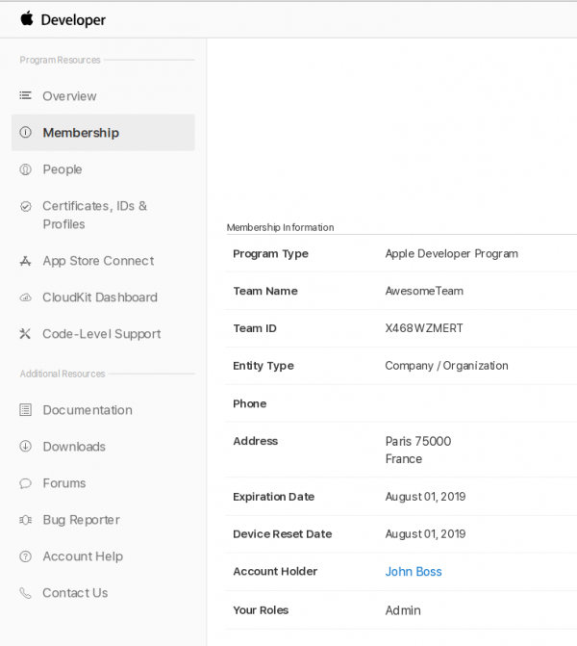Click the Account Help question mark icon
Viewport: 577px width, 646px height.
[26, 556]
